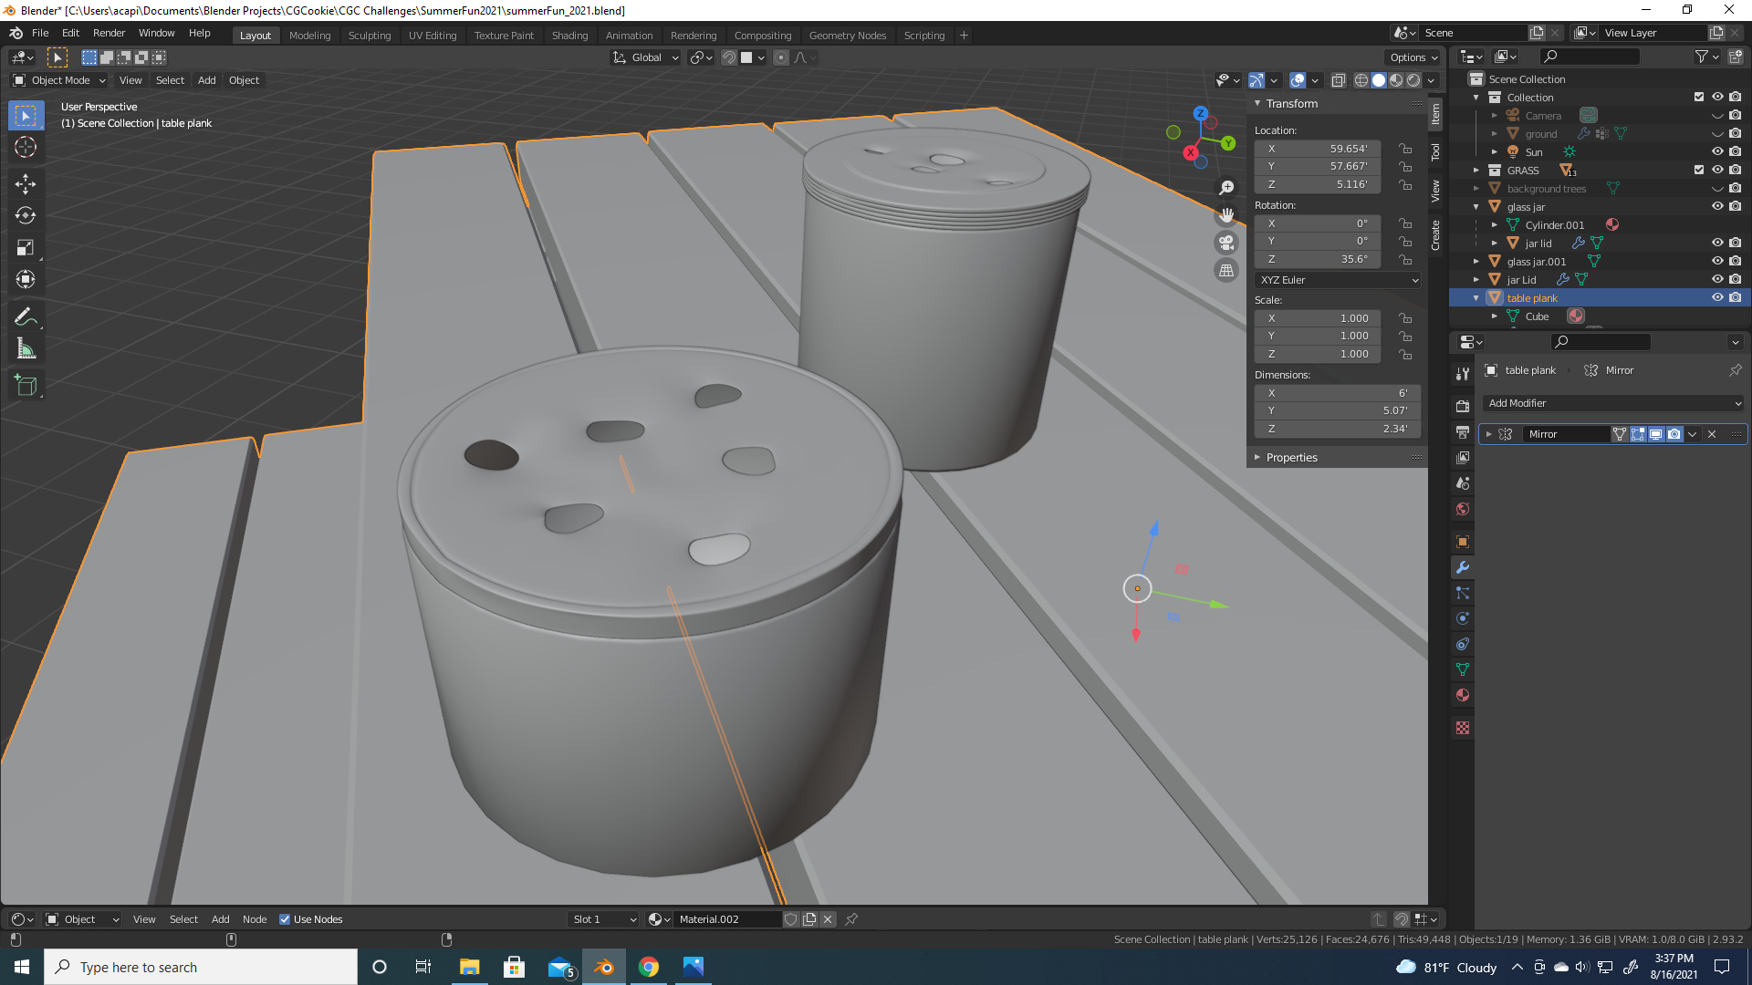Select the Measure ruler tool

click(x=26, y=348)
